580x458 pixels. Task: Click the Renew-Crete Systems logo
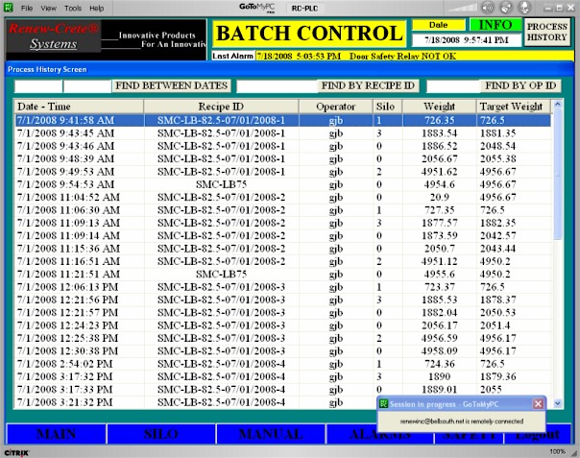point(53,36)
